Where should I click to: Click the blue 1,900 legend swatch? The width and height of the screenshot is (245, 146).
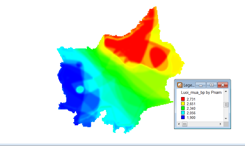click(183, 117)
